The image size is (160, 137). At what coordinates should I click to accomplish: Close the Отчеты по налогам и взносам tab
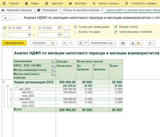(x=101, y=10)
